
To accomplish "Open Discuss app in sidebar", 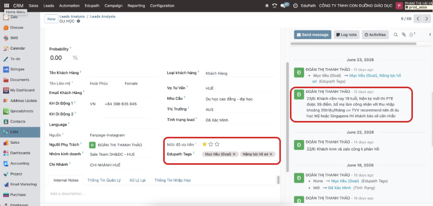I will pos(20,27).
